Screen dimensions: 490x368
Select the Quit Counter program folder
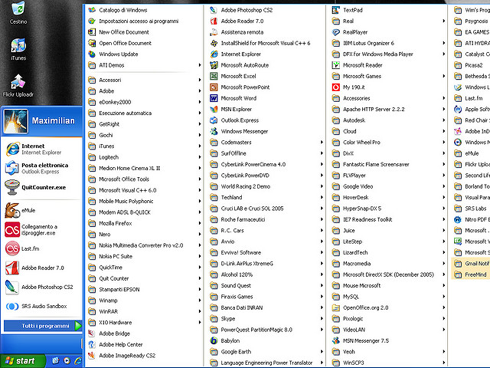144,278
